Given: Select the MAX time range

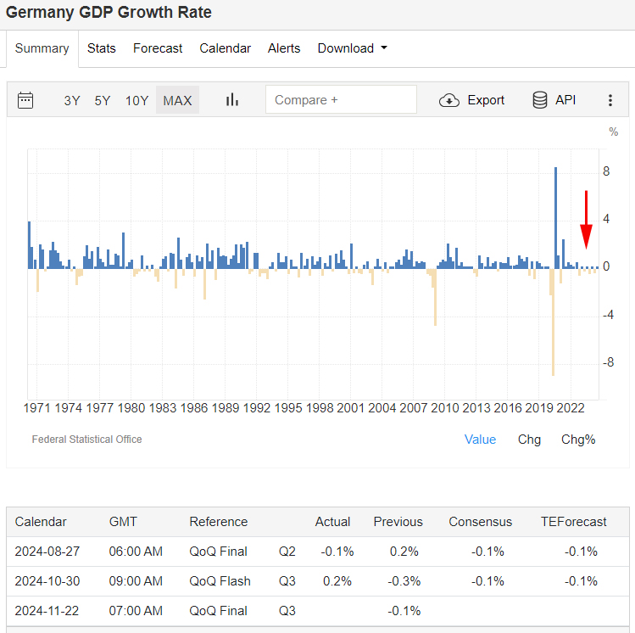Looking at the screenshot, I should tap(177, 100).
